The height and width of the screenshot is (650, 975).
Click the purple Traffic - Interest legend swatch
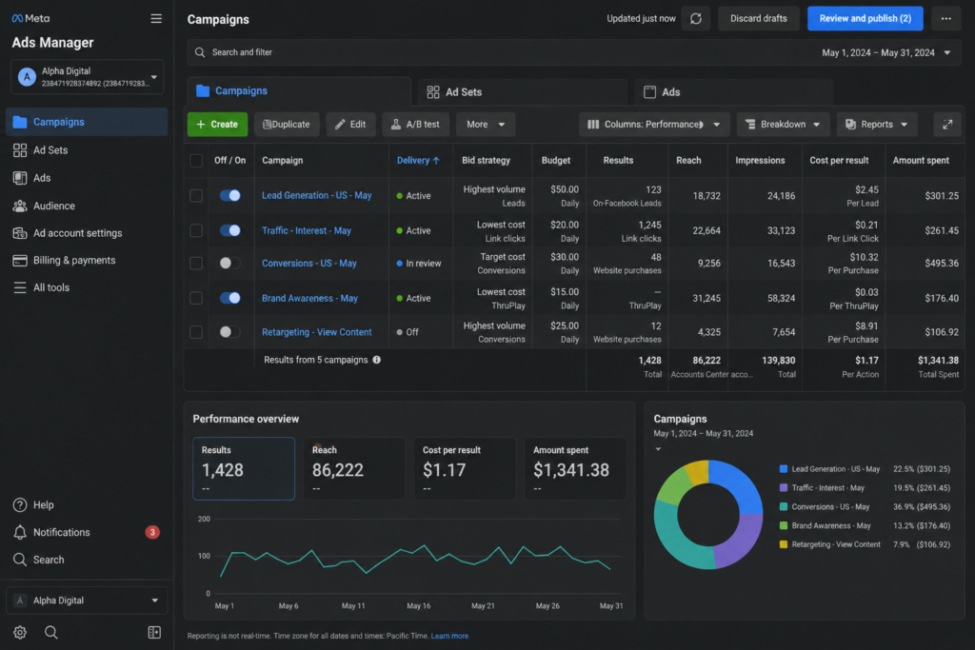(x=784, y=488)
